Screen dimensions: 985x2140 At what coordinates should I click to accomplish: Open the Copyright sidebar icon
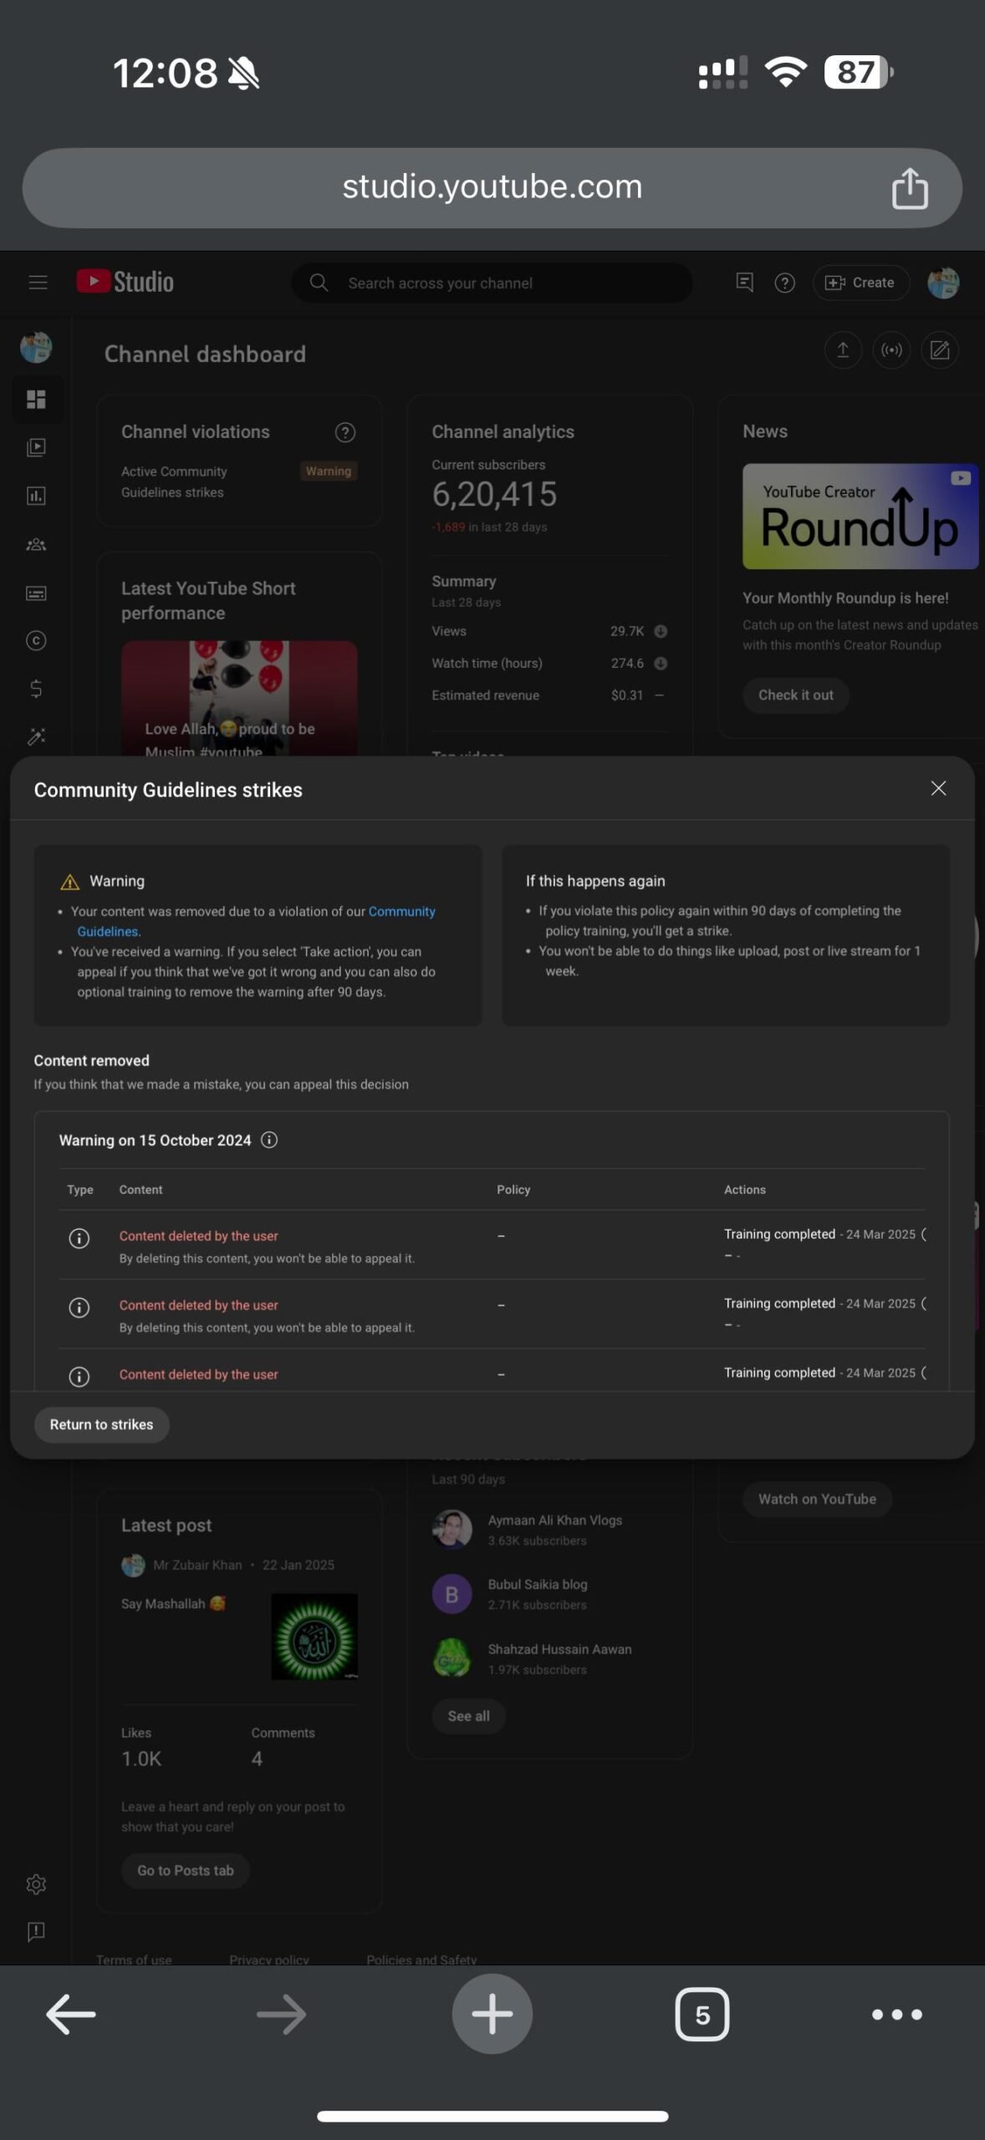(36, 641)
